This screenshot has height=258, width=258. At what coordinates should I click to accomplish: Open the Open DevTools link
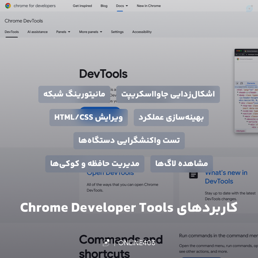point(110,174)
